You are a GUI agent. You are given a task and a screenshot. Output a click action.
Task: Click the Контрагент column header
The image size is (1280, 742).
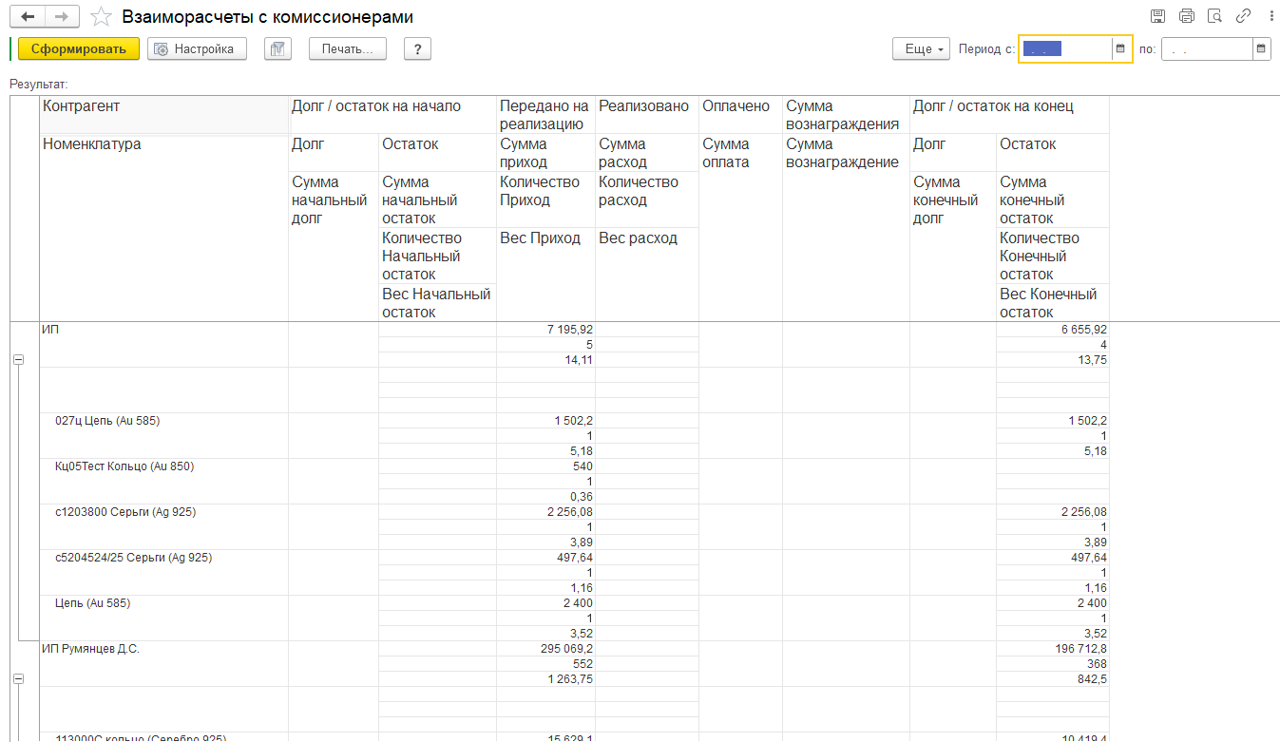coord(163,114)
